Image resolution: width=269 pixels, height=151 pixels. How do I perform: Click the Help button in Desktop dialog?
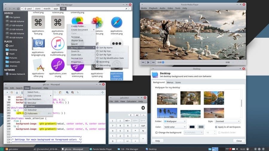pos(158,141)
